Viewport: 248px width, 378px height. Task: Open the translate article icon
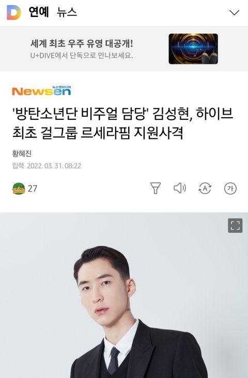[x=205, y=188]
